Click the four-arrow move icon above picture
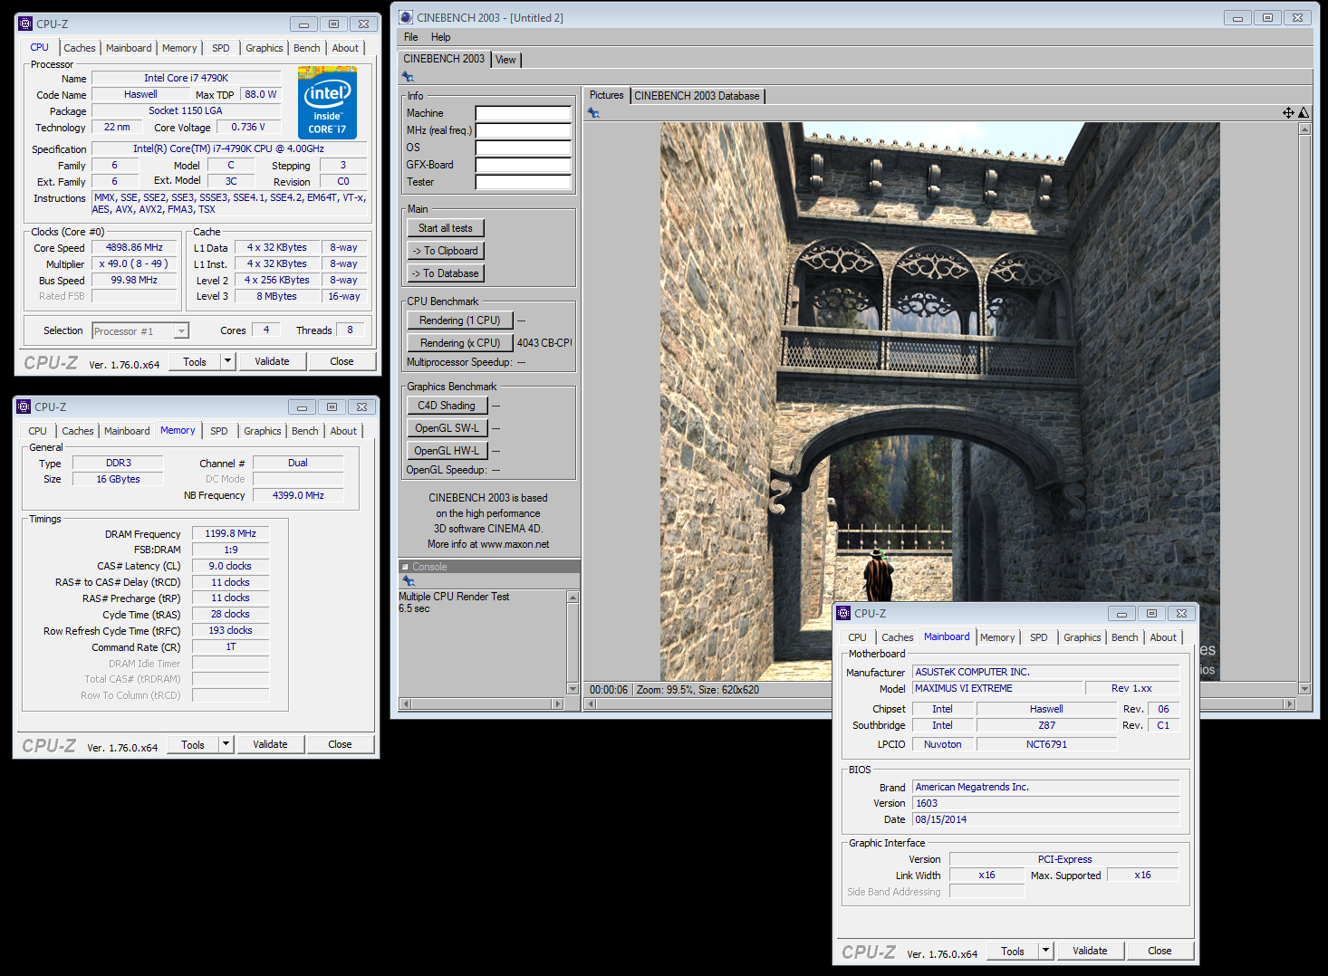Viewport: 1328px width, 976px height. click(1288, 113)
